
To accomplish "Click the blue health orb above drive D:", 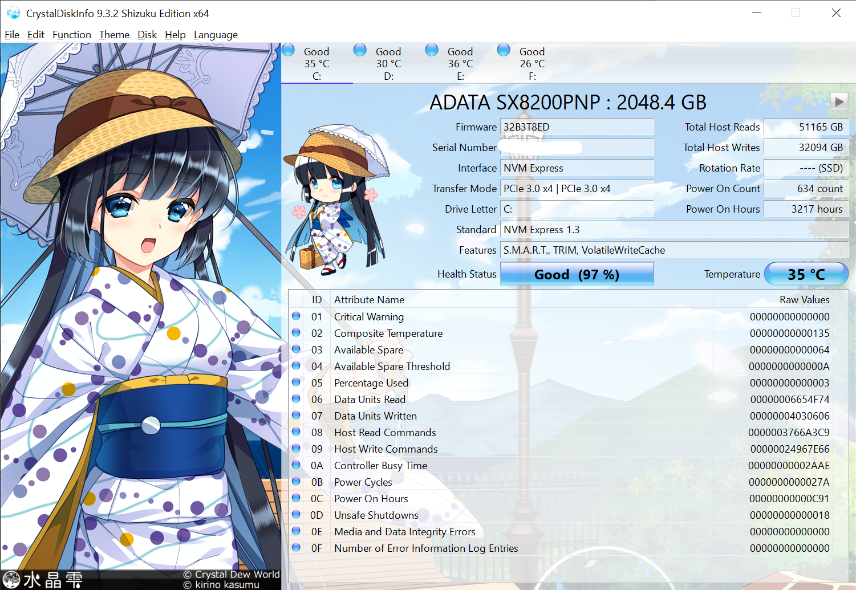I will point(360,50).
